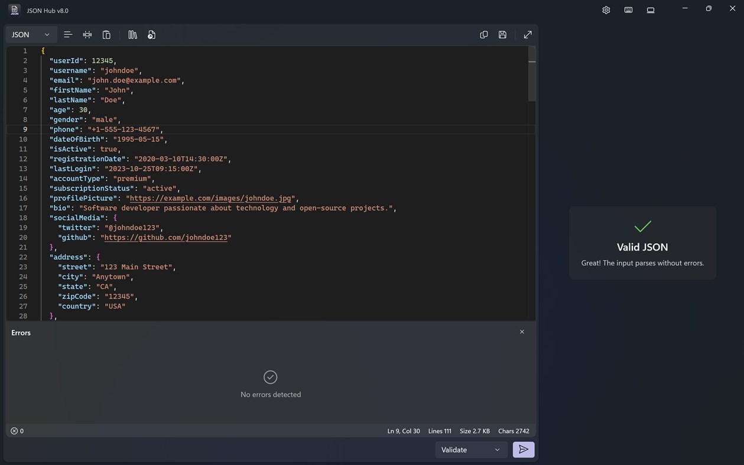744x465 pixels.
Task: Open keyboard shortcuts icon in title bar
Action: [x=628, y=10]
